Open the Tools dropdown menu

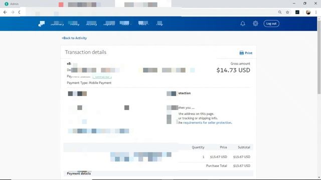(126, 24)
